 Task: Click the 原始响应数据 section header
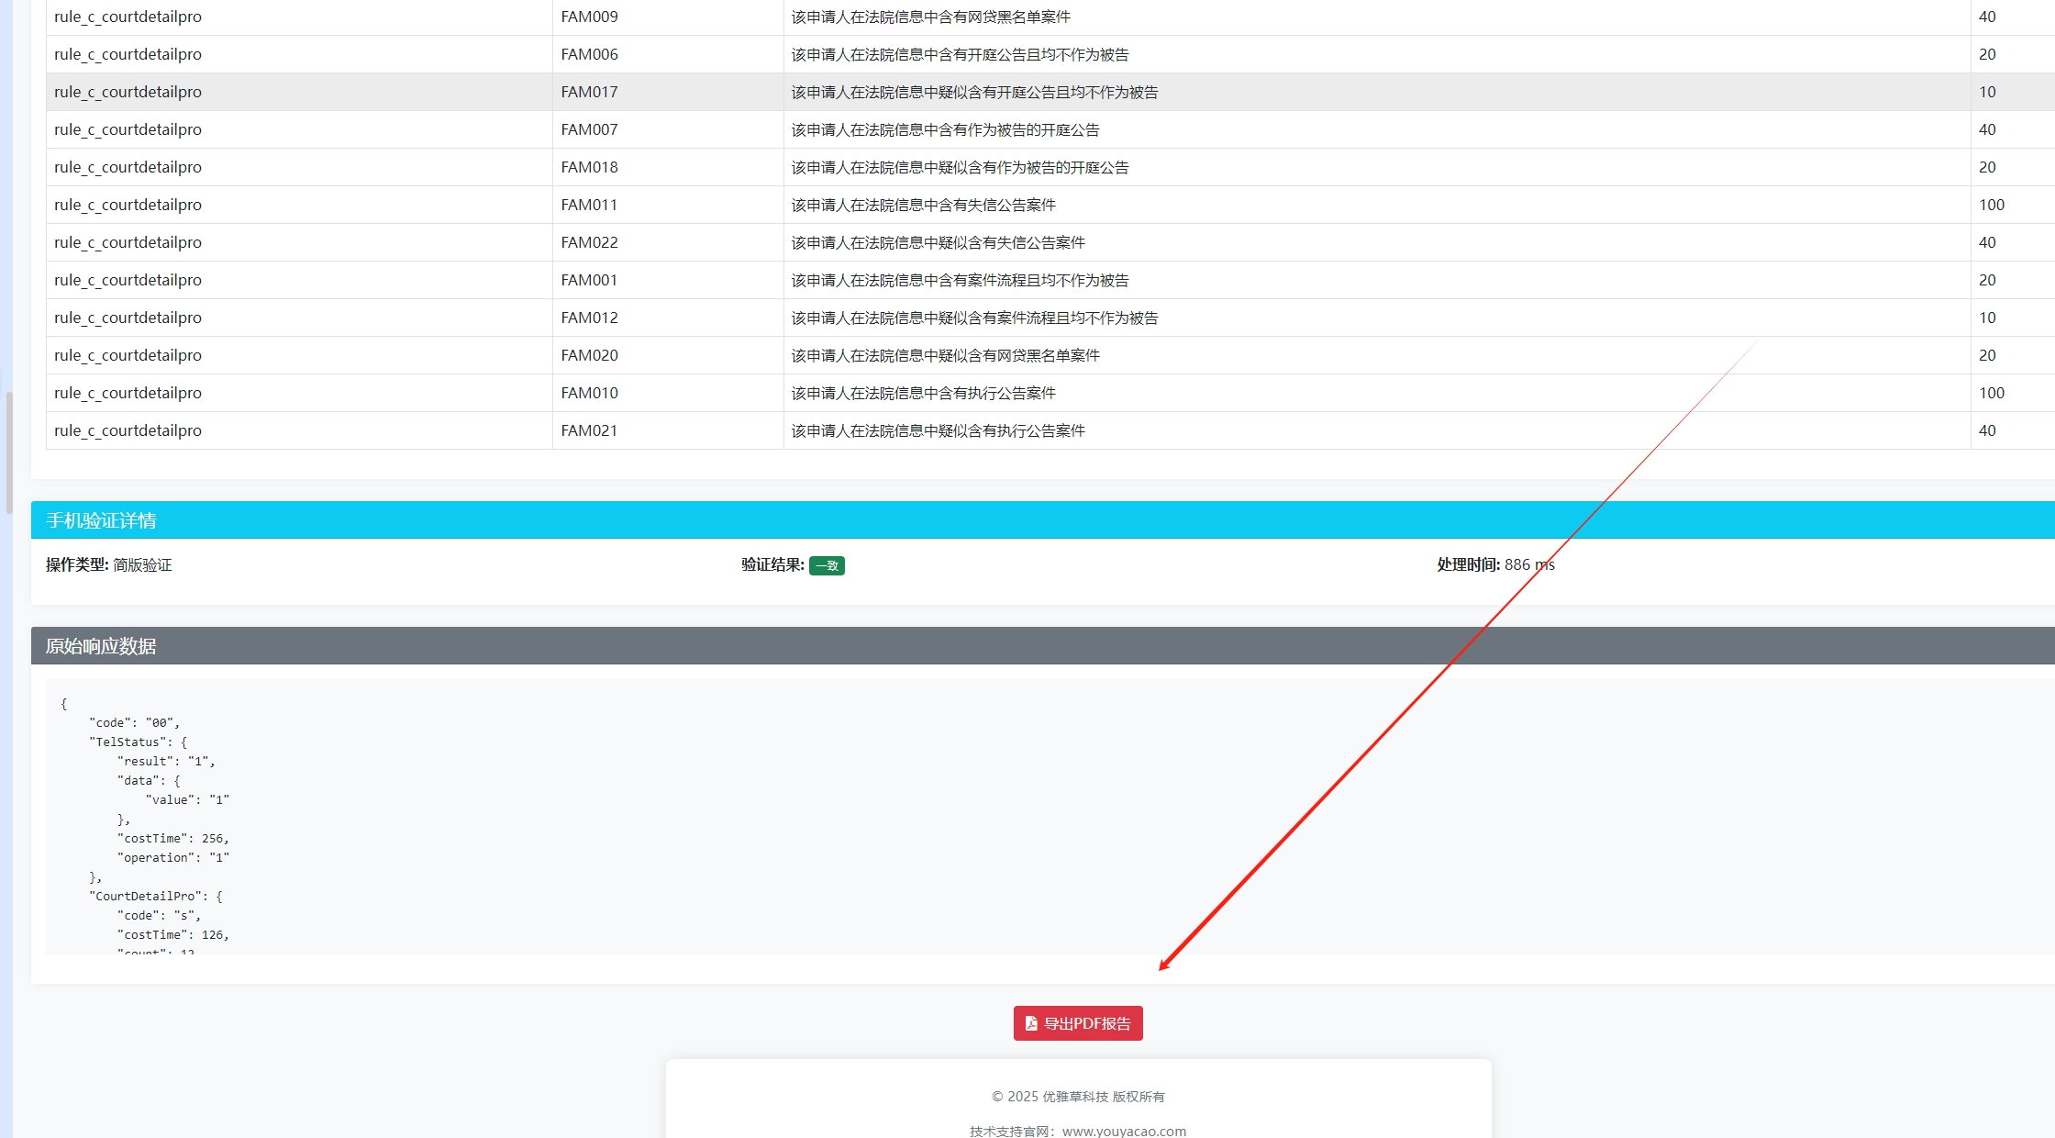[x=101, y=646]
